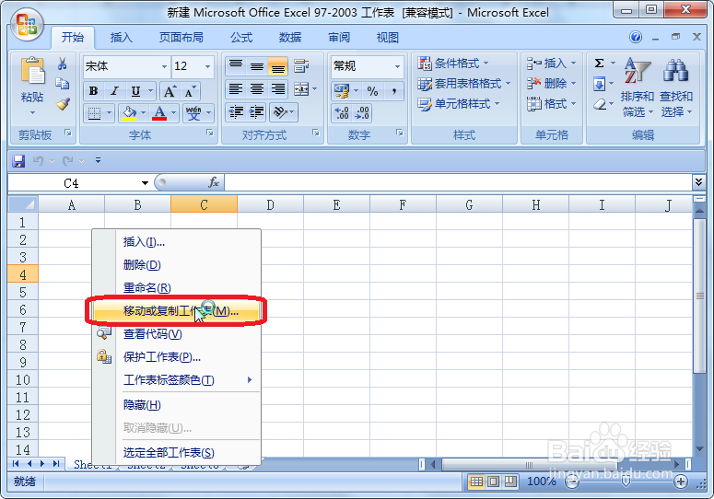
Task: Toggle Italic formatting
Action: [115, 91]
